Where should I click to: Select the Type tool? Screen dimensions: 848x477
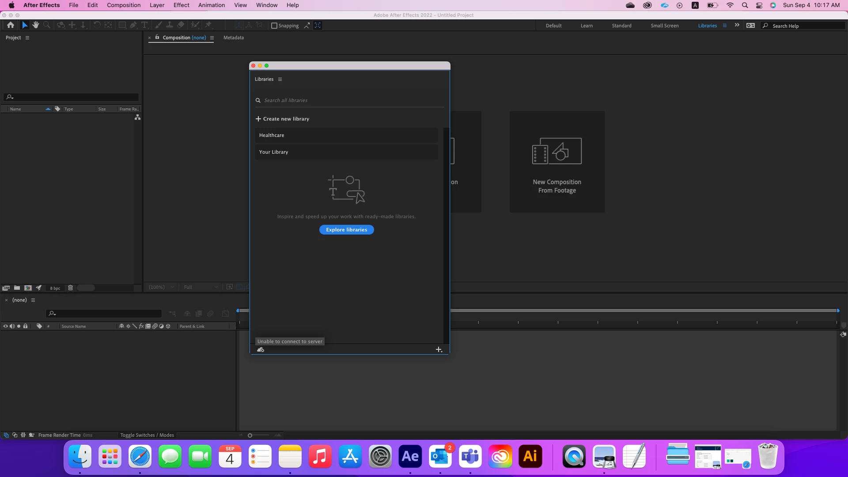[144, 25]
